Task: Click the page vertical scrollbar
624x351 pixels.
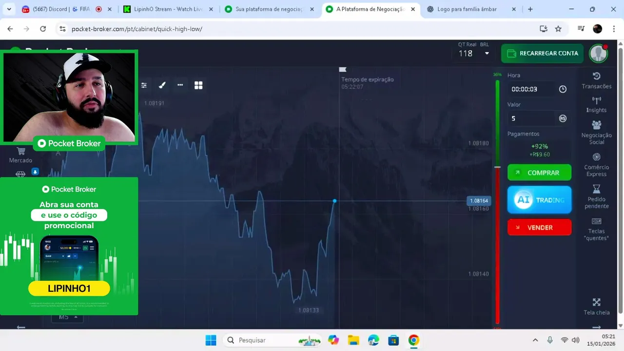Action: (620, 180)
